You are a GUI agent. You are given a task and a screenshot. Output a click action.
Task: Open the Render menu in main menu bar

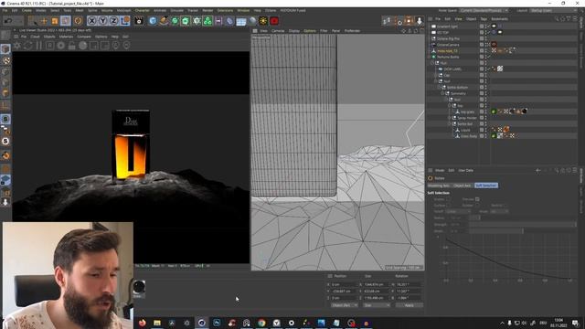207,10
